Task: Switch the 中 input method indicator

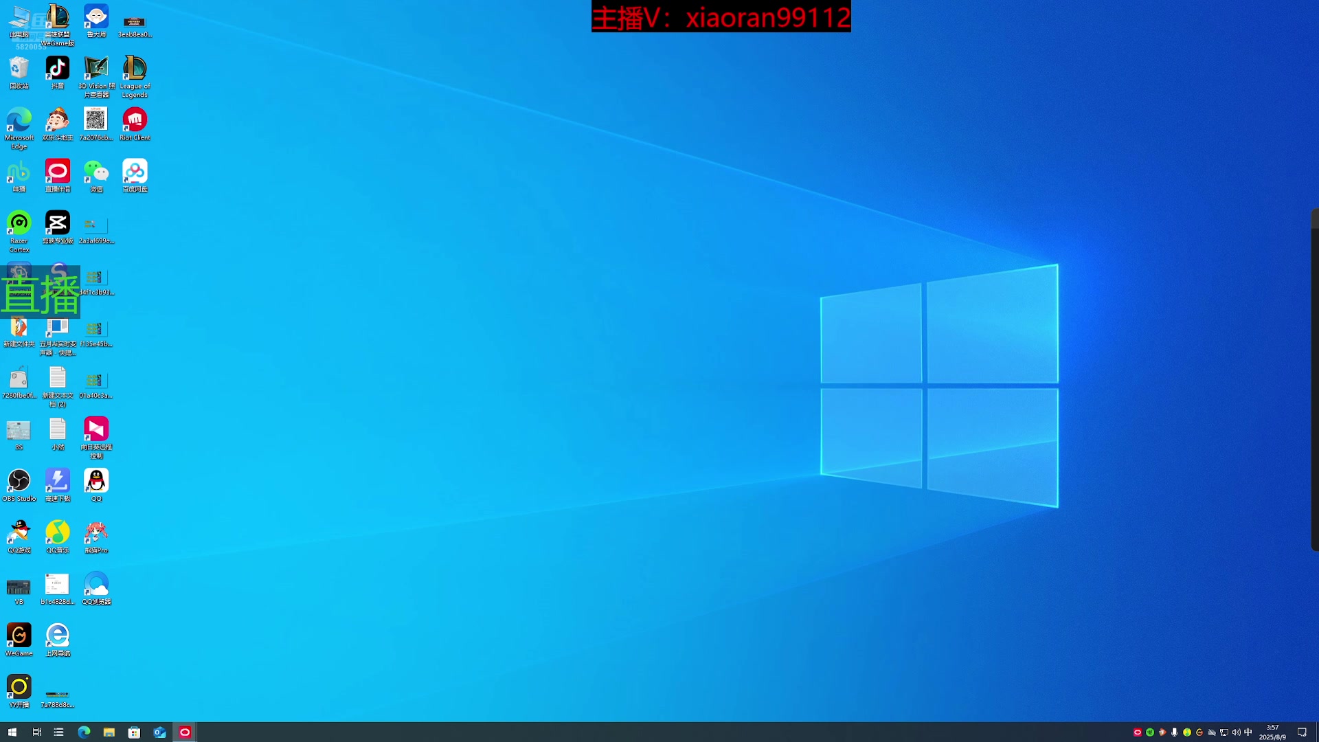Action: tap(1248, 732)
